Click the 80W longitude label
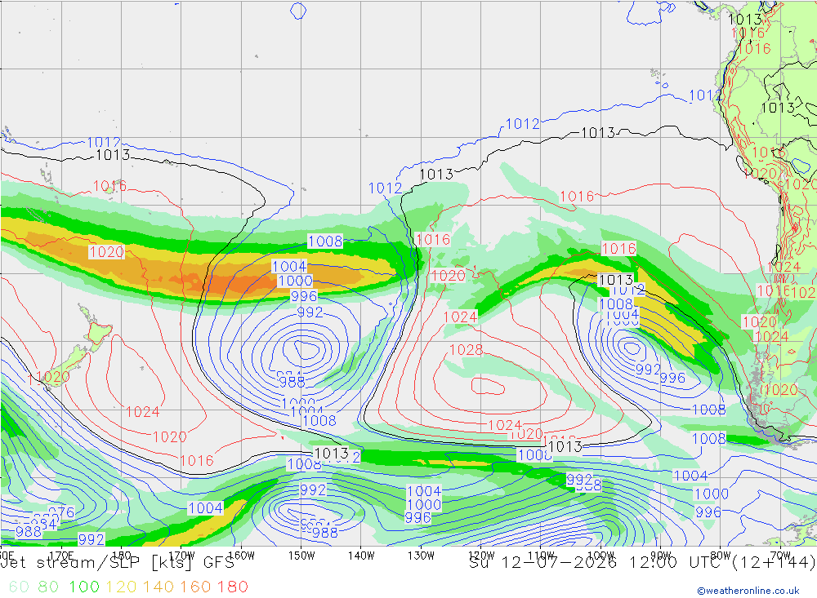This screenshot has width=817, height=598. pos(721,556)
